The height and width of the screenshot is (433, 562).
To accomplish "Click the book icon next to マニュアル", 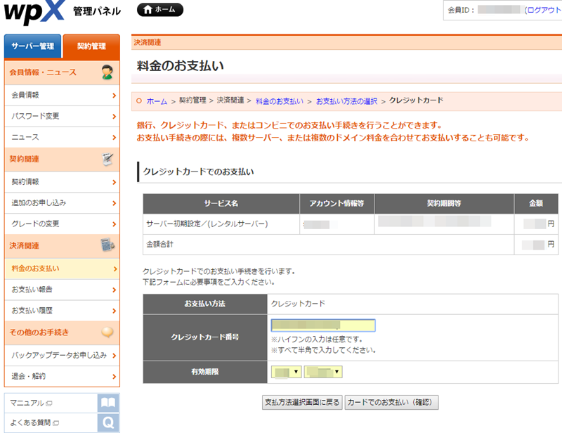I will point(108,403).
